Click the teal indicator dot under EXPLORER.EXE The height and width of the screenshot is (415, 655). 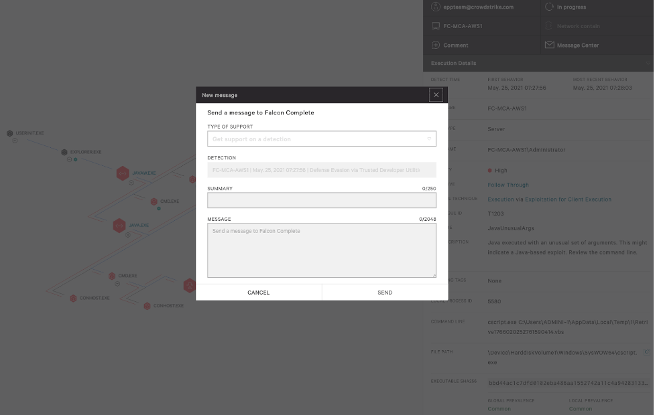(76, 159)
